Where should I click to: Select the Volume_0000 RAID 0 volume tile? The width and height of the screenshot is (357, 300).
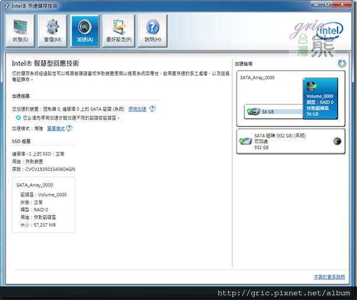(320, 99)
